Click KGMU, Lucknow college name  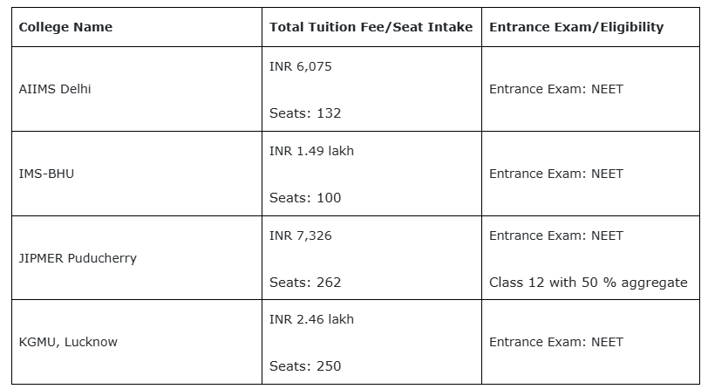68,342
